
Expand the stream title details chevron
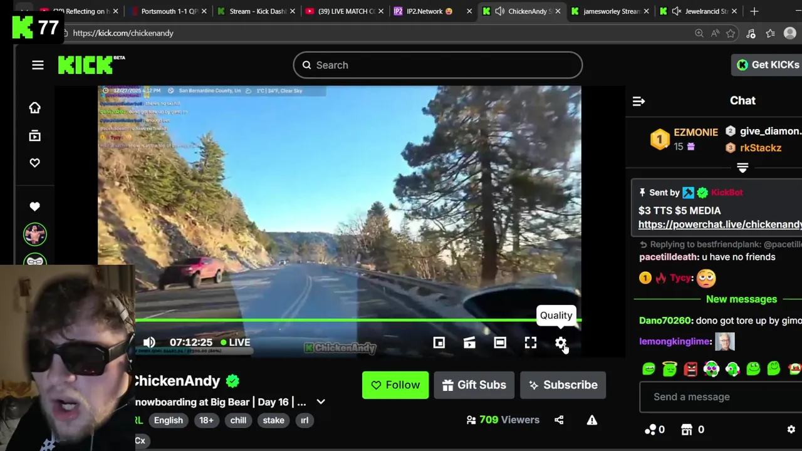click(321, 402)
